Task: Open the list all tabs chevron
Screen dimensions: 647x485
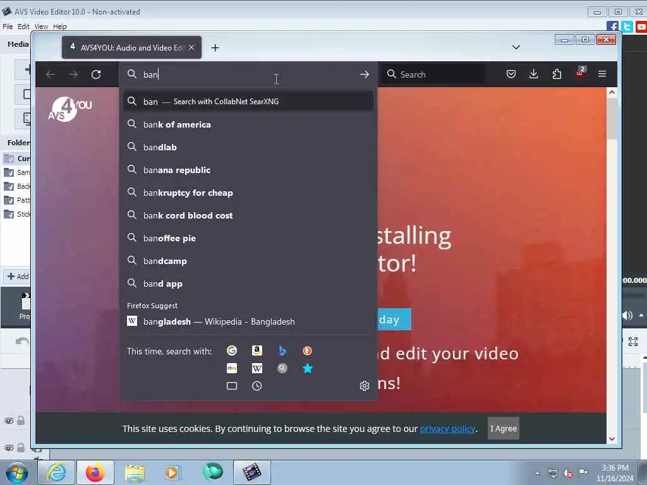Action: click(x=516, y=47)
